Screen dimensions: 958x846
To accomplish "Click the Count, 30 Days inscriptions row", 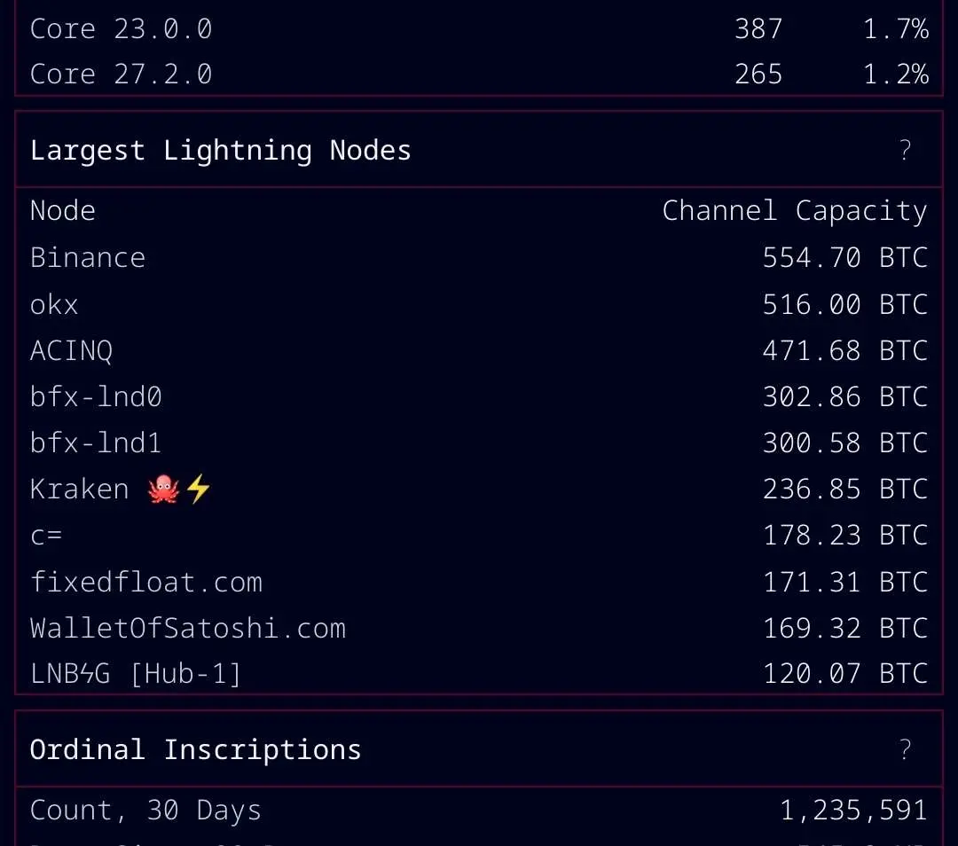I will 146,811.
